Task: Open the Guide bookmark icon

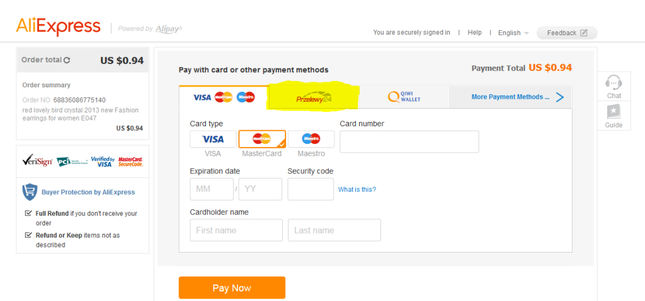Action: pyautogui.click(x=614, y=112)
